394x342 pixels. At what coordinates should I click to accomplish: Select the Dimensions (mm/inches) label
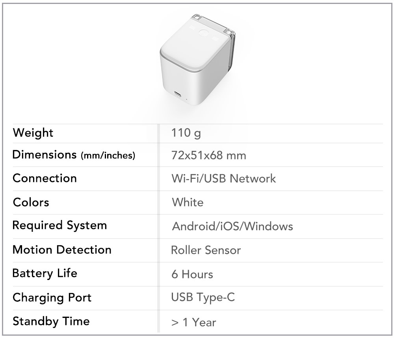tap(74, 155)
